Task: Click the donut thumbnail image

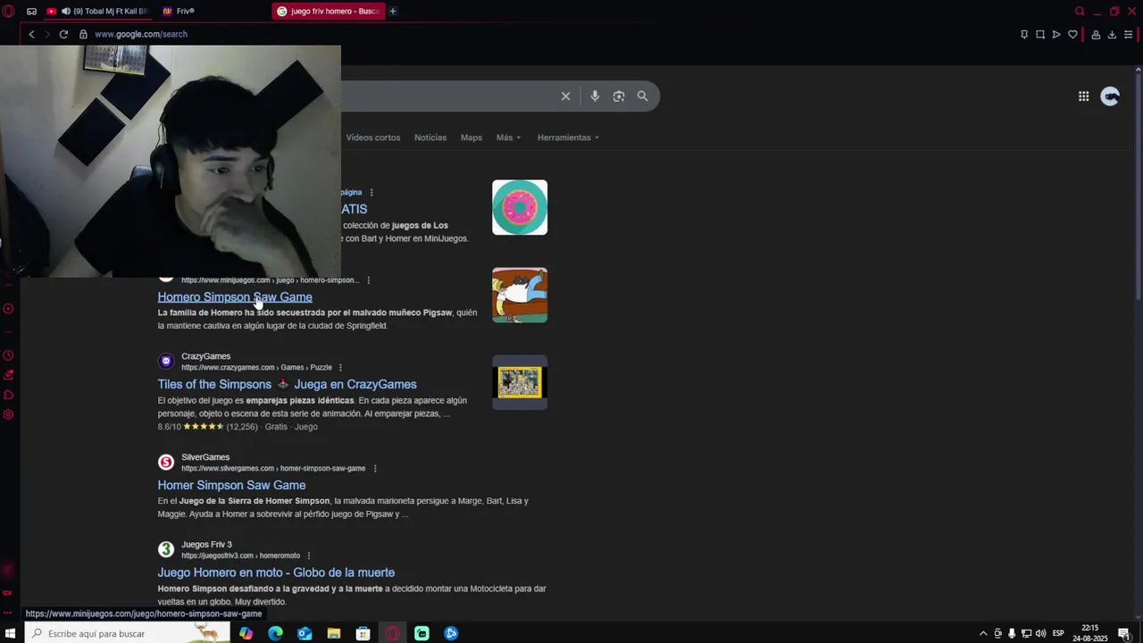Action: click(x=520, y=207)
